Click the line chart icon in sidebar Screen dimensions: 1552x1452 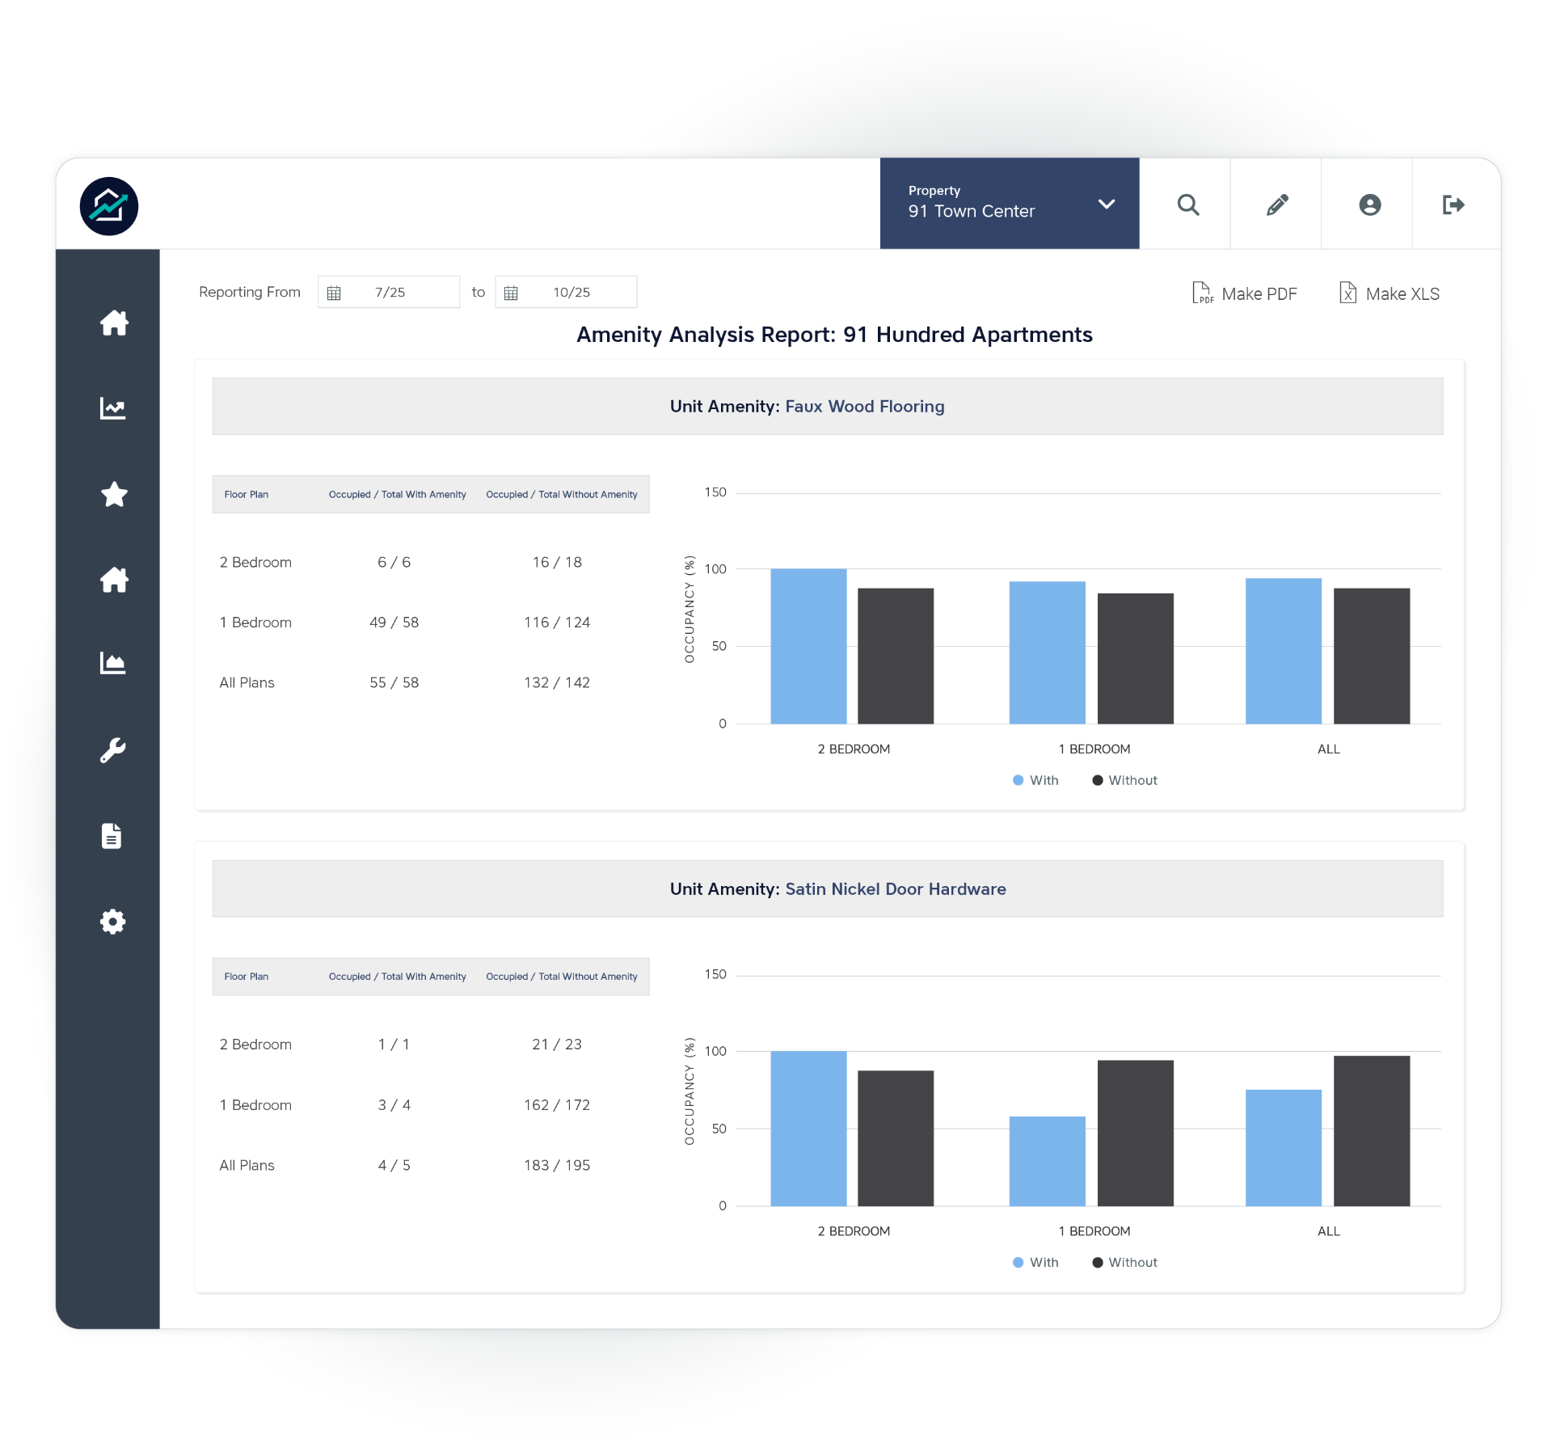tap(112, 408)
